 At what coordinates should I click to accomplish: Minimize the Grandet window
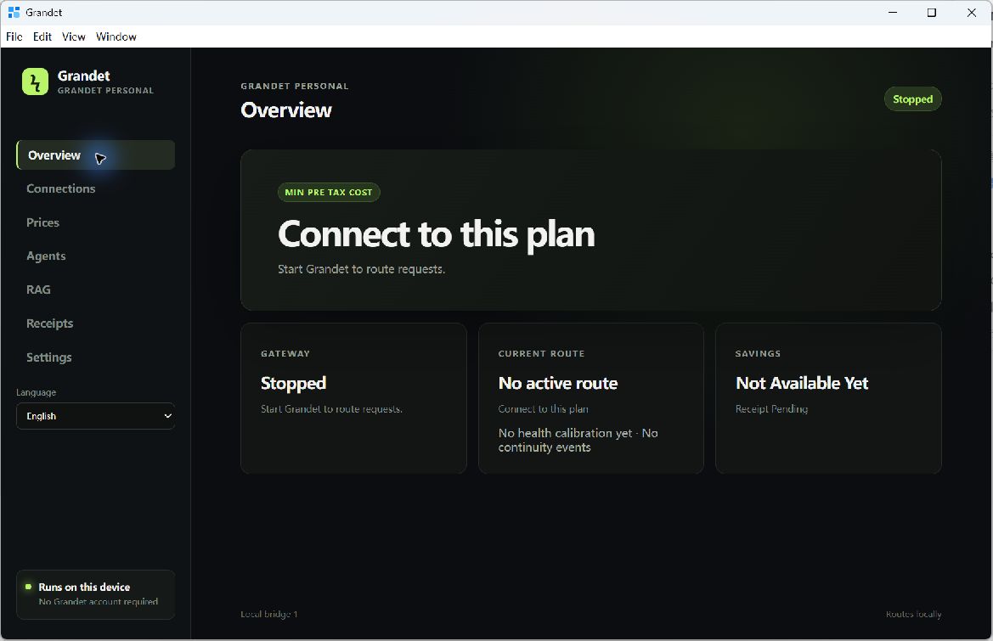click(893, 13)
